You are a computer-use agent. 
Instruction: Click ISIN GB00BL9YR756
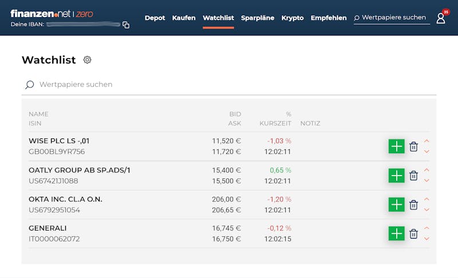point(57,152)
